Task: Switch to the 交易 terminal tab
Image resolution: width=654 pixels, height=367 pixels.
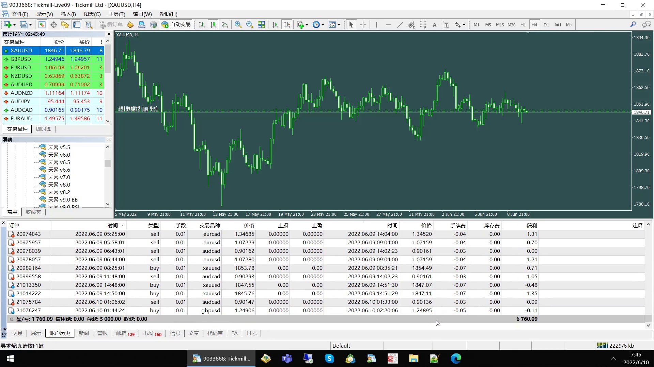Action: coord(17,333)
